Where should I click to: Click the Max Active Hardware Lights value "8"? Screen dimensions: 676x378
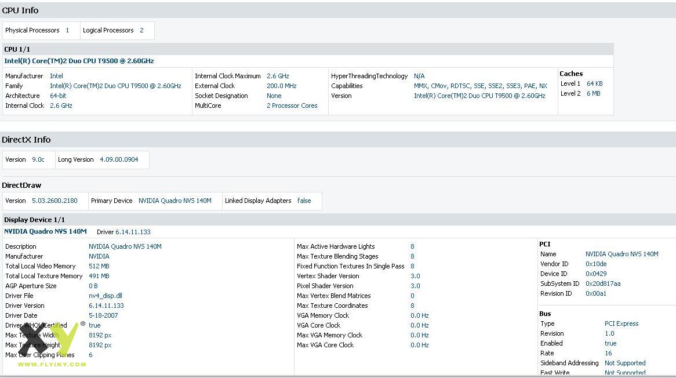coord(412,246)
